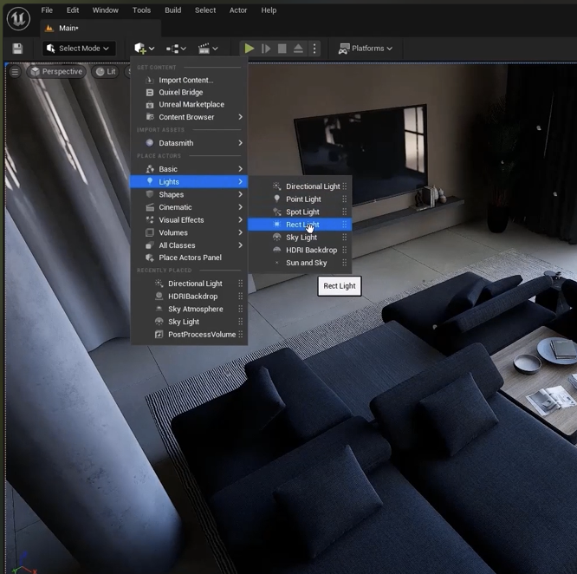Image resolution: width=577 pixels, height=574 pixels.
Task: Open play mode options three-dot menu
Action: [314, 49]
